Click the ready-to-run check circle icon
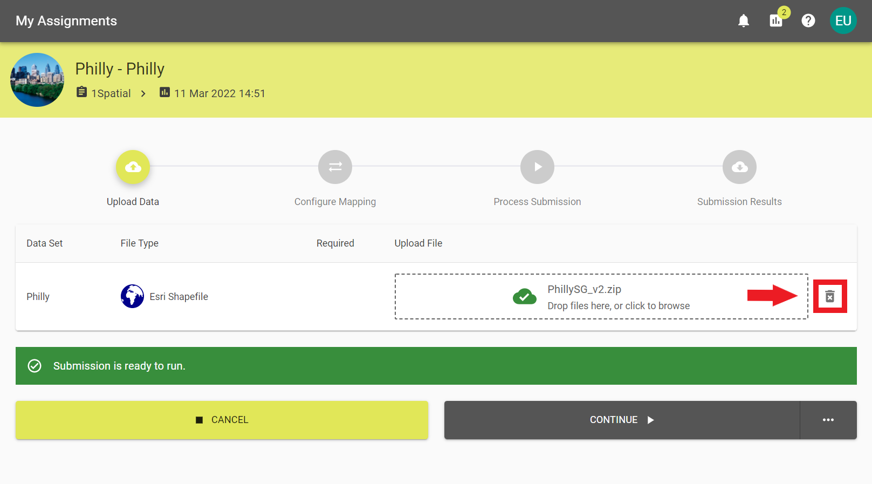The image size is (872, 484). tap(35, 366)
